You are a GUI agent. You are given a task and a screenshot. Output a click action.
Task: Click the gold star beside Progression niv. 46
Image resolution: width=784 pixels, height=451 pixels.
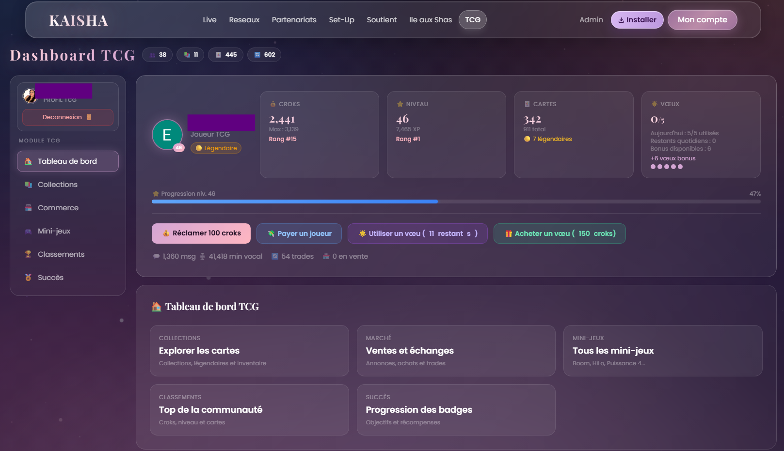[156, 194]
